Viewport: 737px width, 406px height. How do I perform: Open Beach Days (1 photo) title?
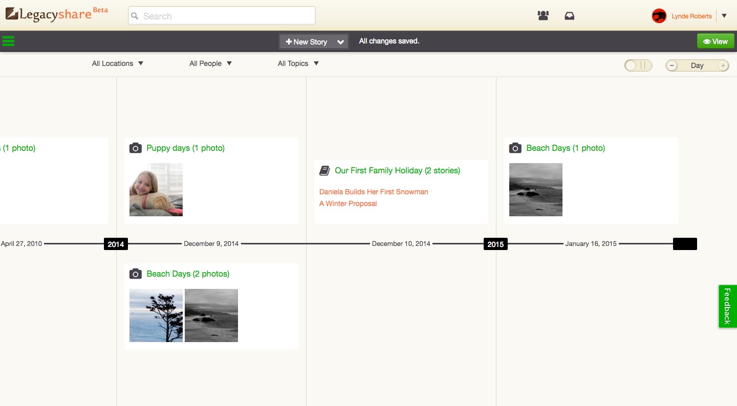click(566, 148)
